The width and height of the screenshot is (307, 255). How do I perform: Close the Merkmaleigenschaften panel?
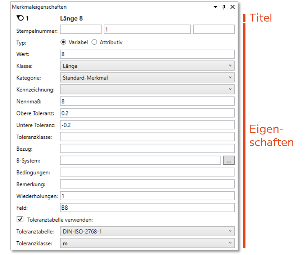[x=232, y=7]
